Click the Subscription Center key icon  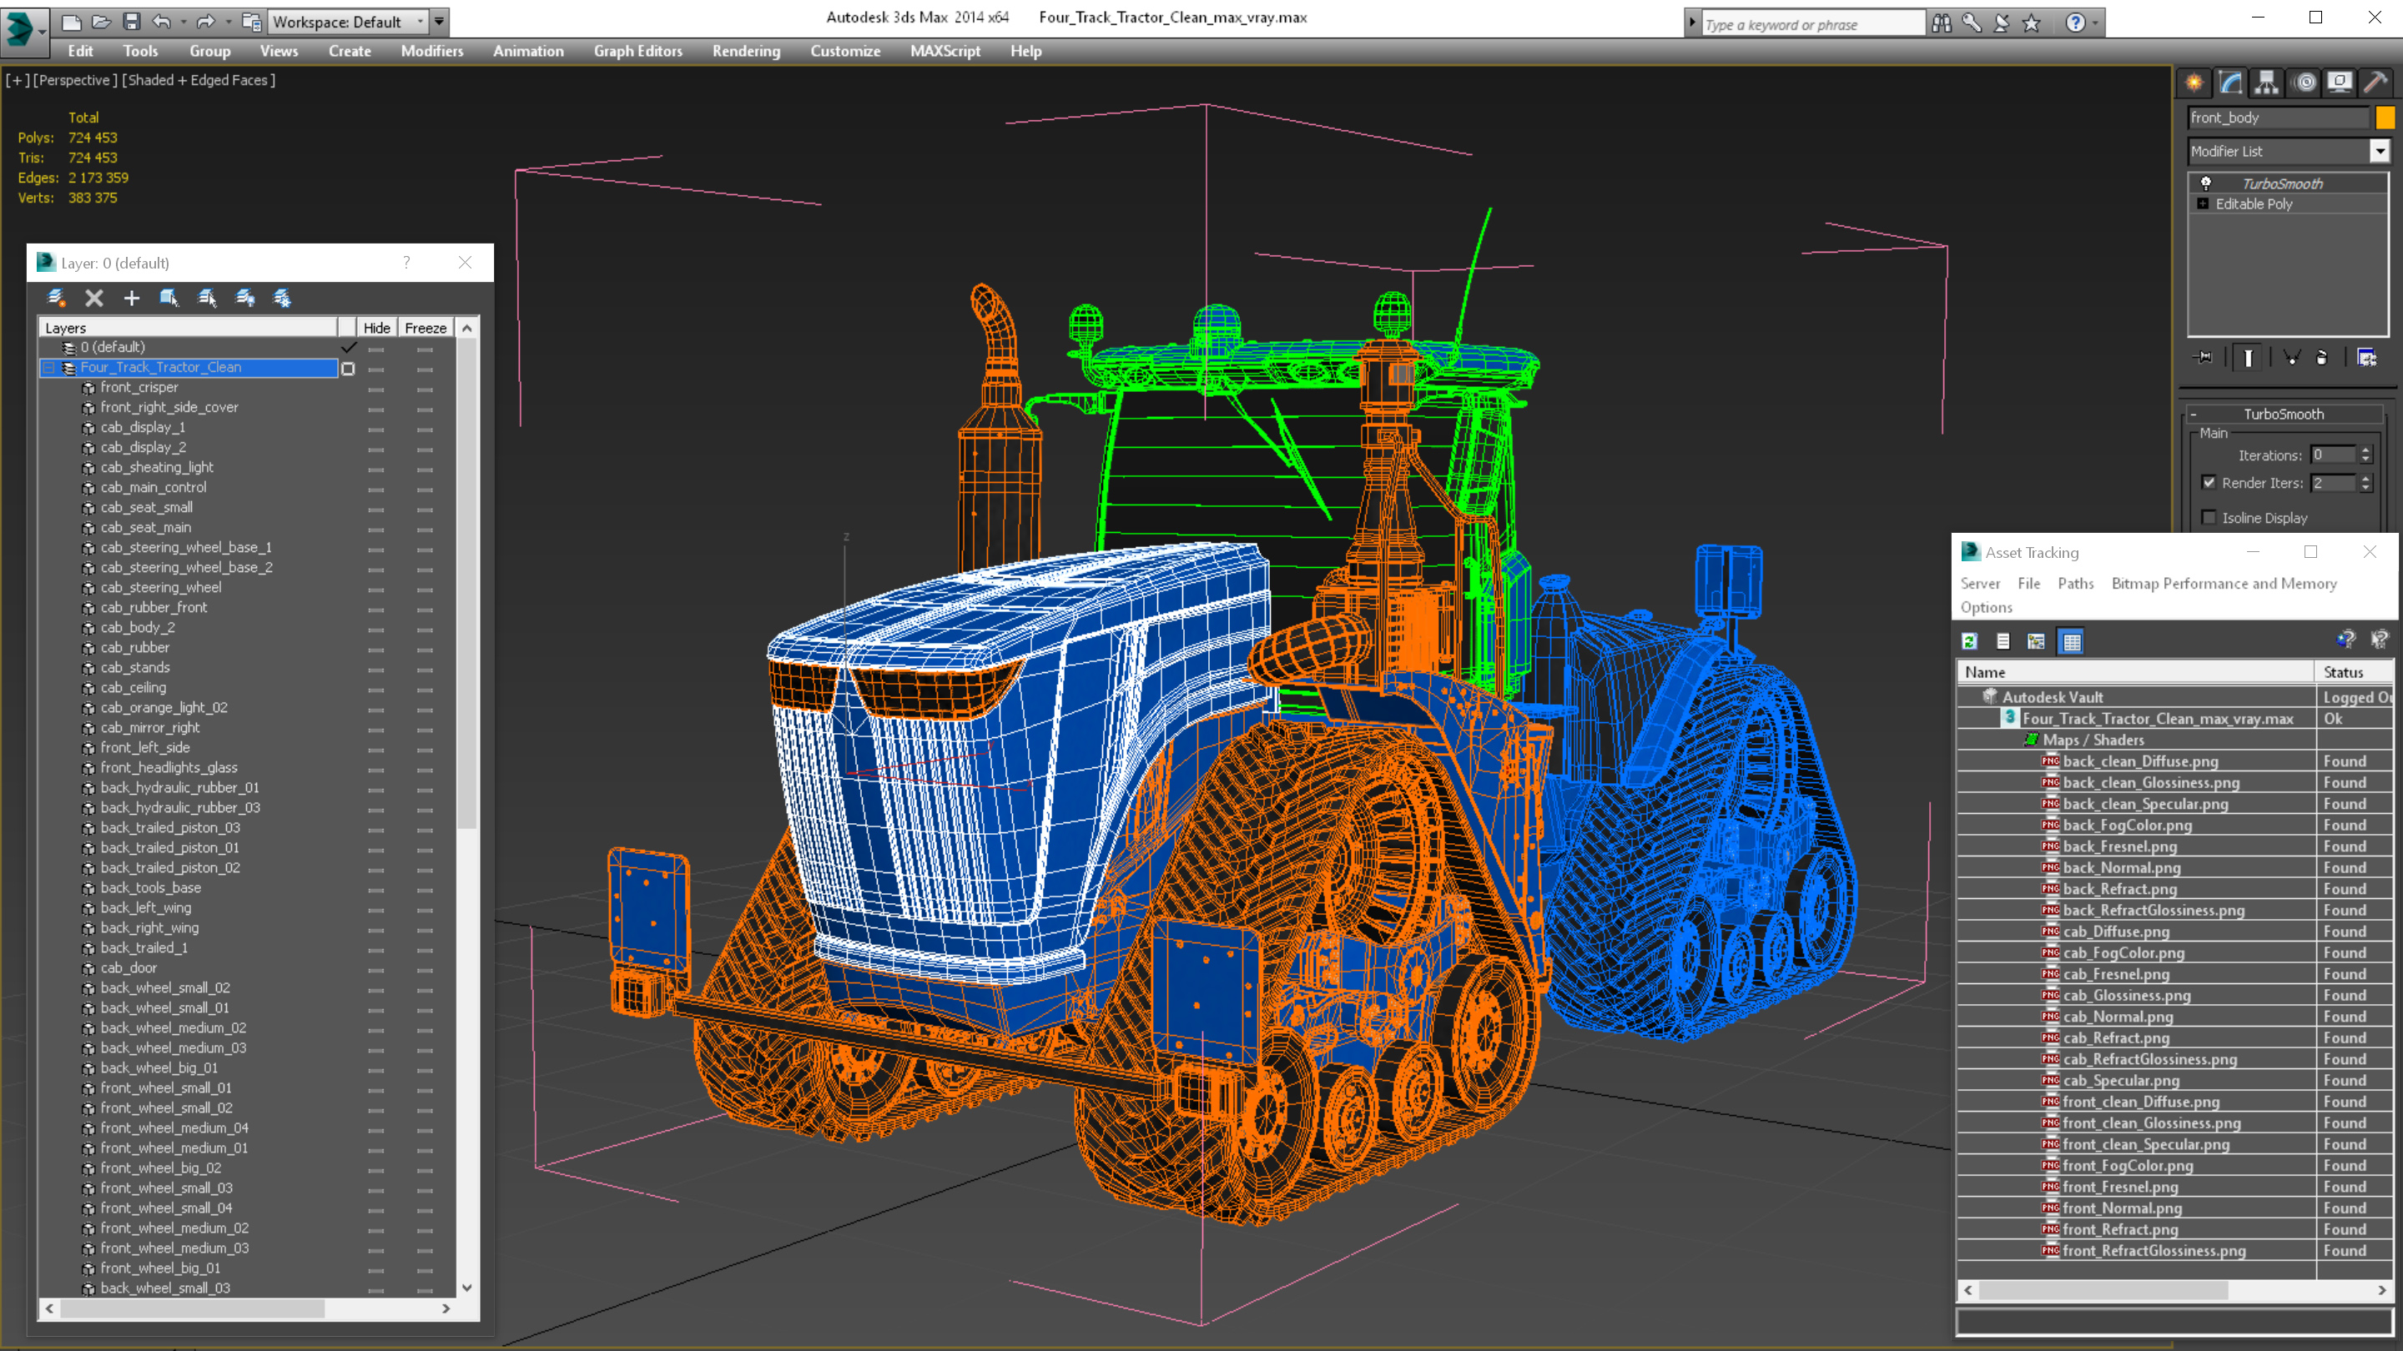[1971, 23]
